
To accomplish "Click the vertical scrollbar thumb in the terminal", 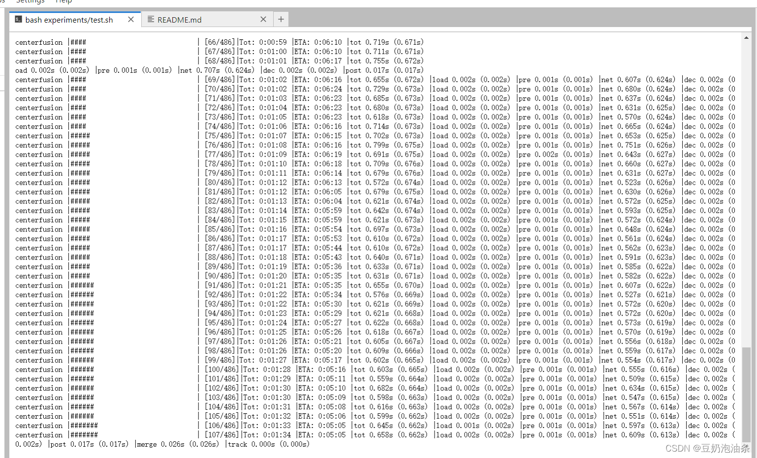I will coord(746,394).
